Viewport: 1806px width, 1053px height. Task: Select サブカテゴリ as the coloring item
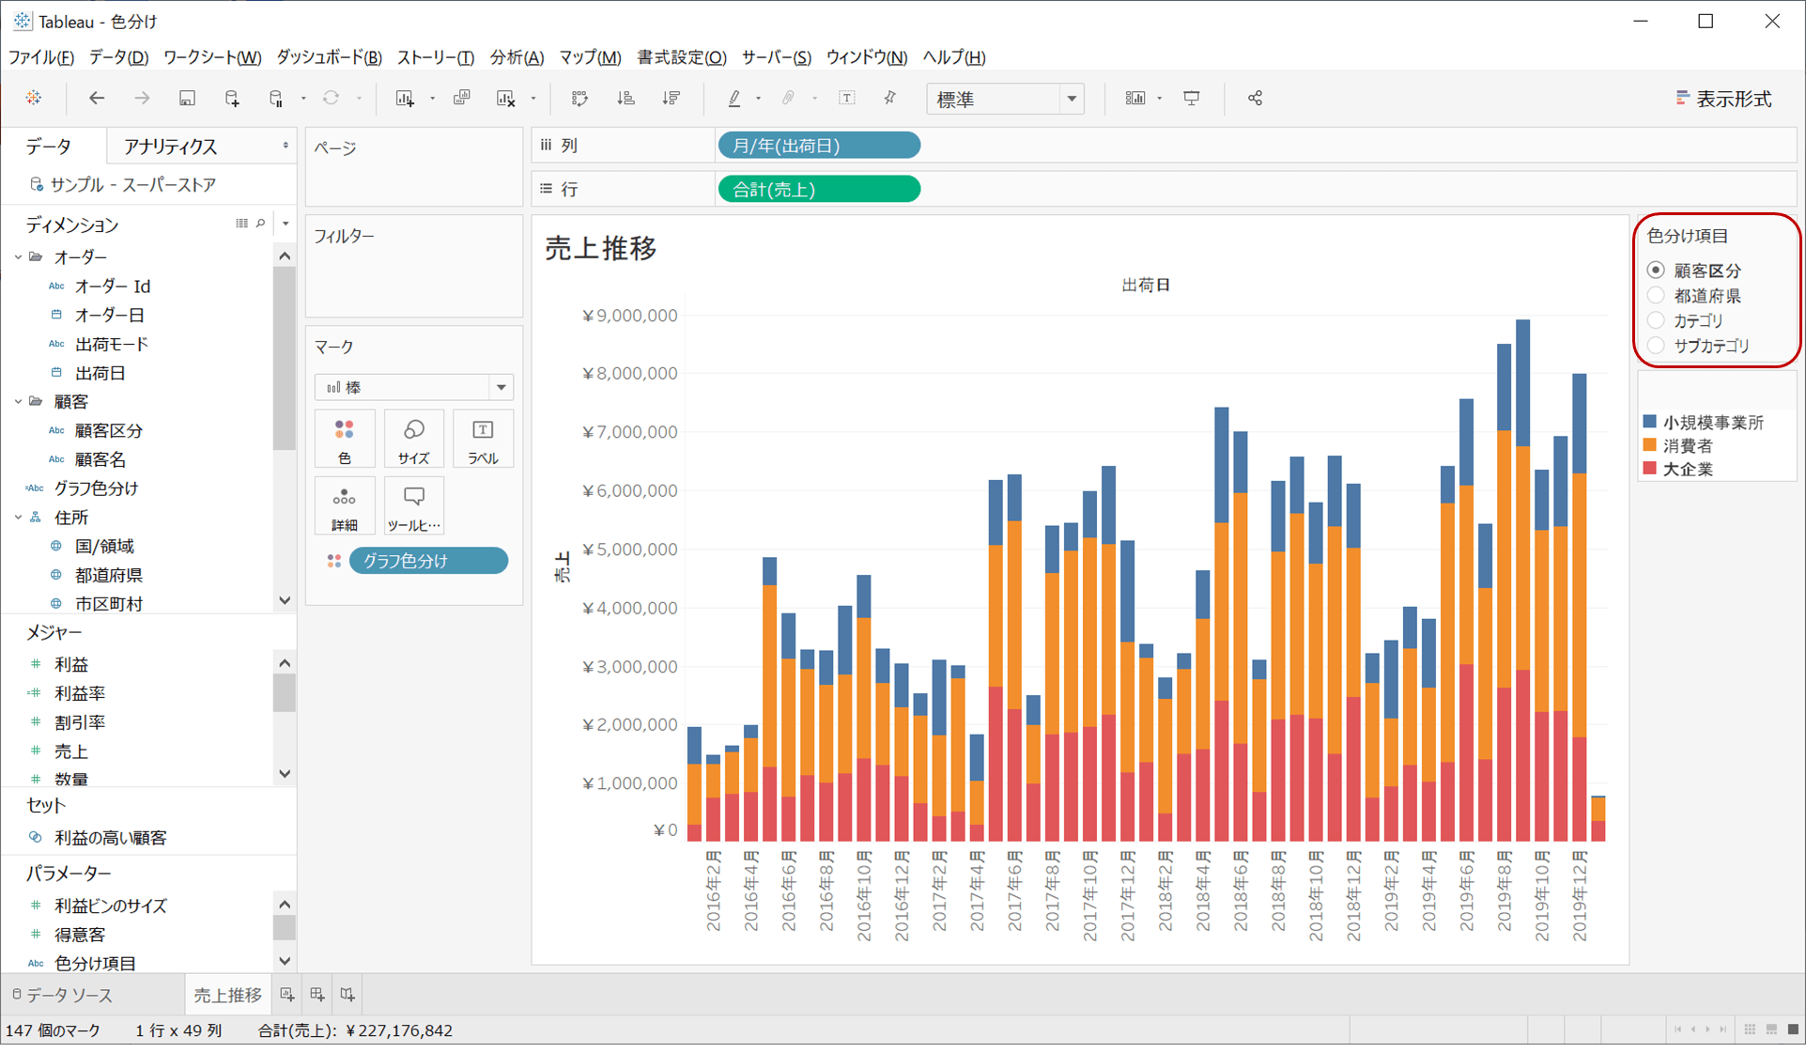click(x=1655, y=346)
